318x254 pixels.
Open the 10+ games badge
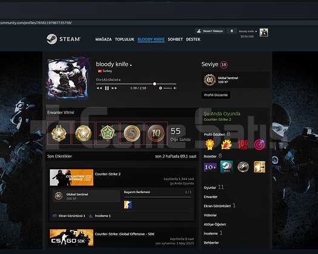pyautogui.click(x=210, y=167)
